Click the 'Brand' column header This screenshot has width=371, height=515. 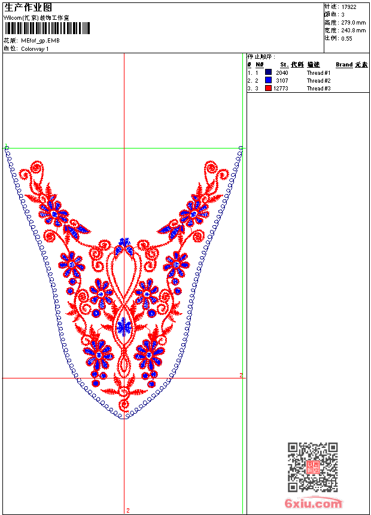(344, 65)
